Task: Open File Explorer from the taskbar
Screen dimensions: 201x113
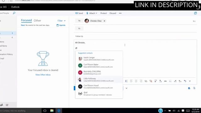Action: [x=52, y=110]
